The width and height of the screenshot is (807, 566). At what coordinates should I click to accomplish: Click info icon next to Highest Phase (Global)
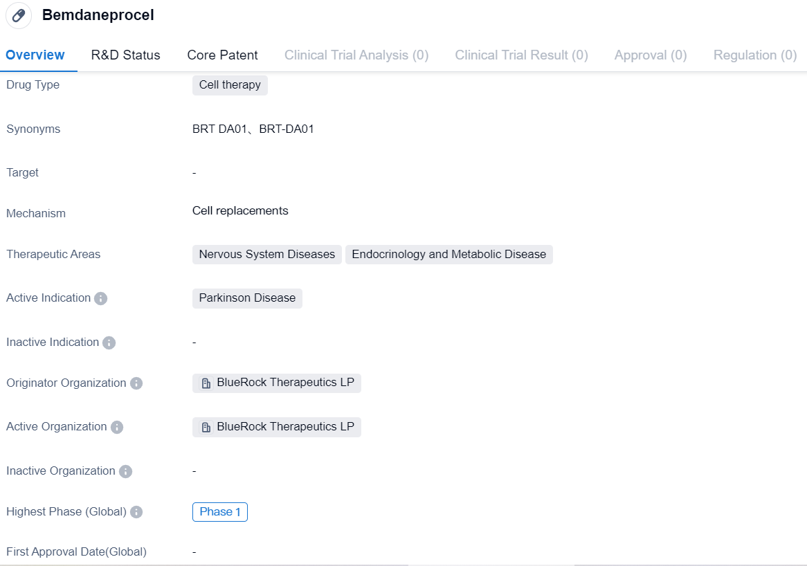coord(136,512)
